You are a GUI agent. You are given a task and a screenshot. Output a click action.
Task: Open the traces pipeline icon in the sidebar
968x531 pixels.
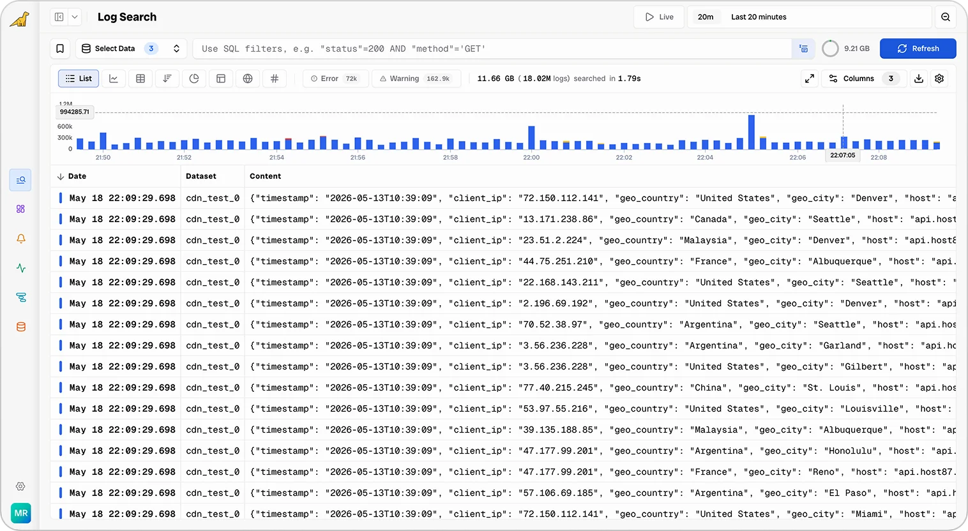coord(20,297)
